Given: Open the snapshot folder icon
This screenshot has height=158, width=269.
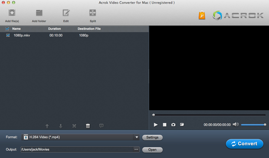Looking at the screenshot, I should (182, 125).
